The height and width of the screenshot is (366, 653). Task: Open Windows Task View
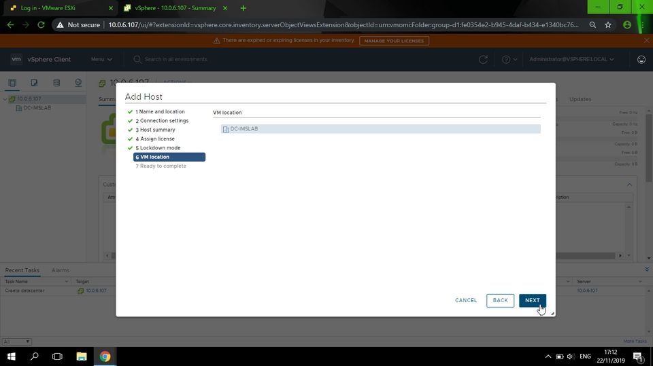point(57,356)
